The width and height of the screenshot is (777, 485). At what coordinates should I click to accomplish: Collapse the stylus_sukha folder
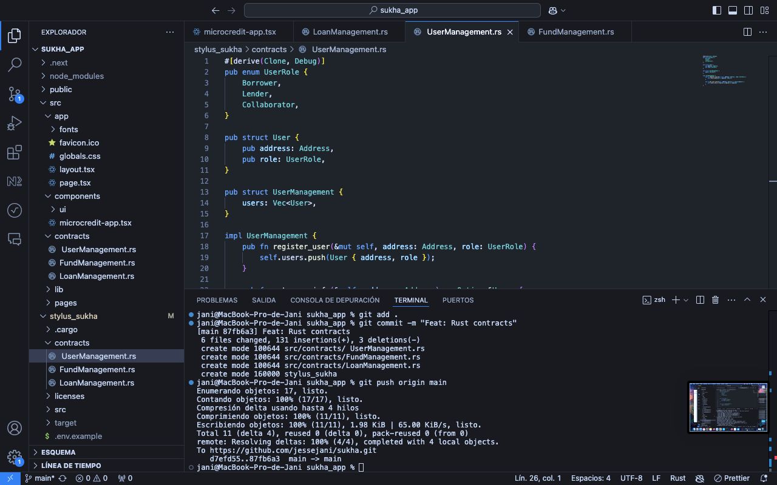[106, 316]
